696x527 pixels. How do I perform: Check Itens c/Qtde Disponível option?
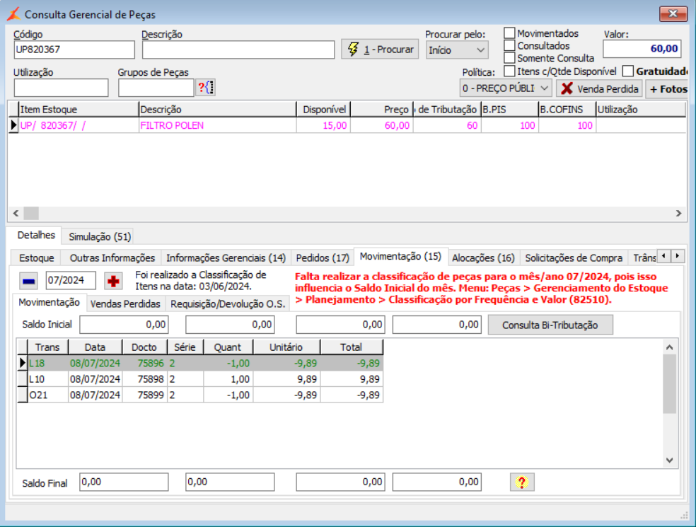[x=509, y=71]
